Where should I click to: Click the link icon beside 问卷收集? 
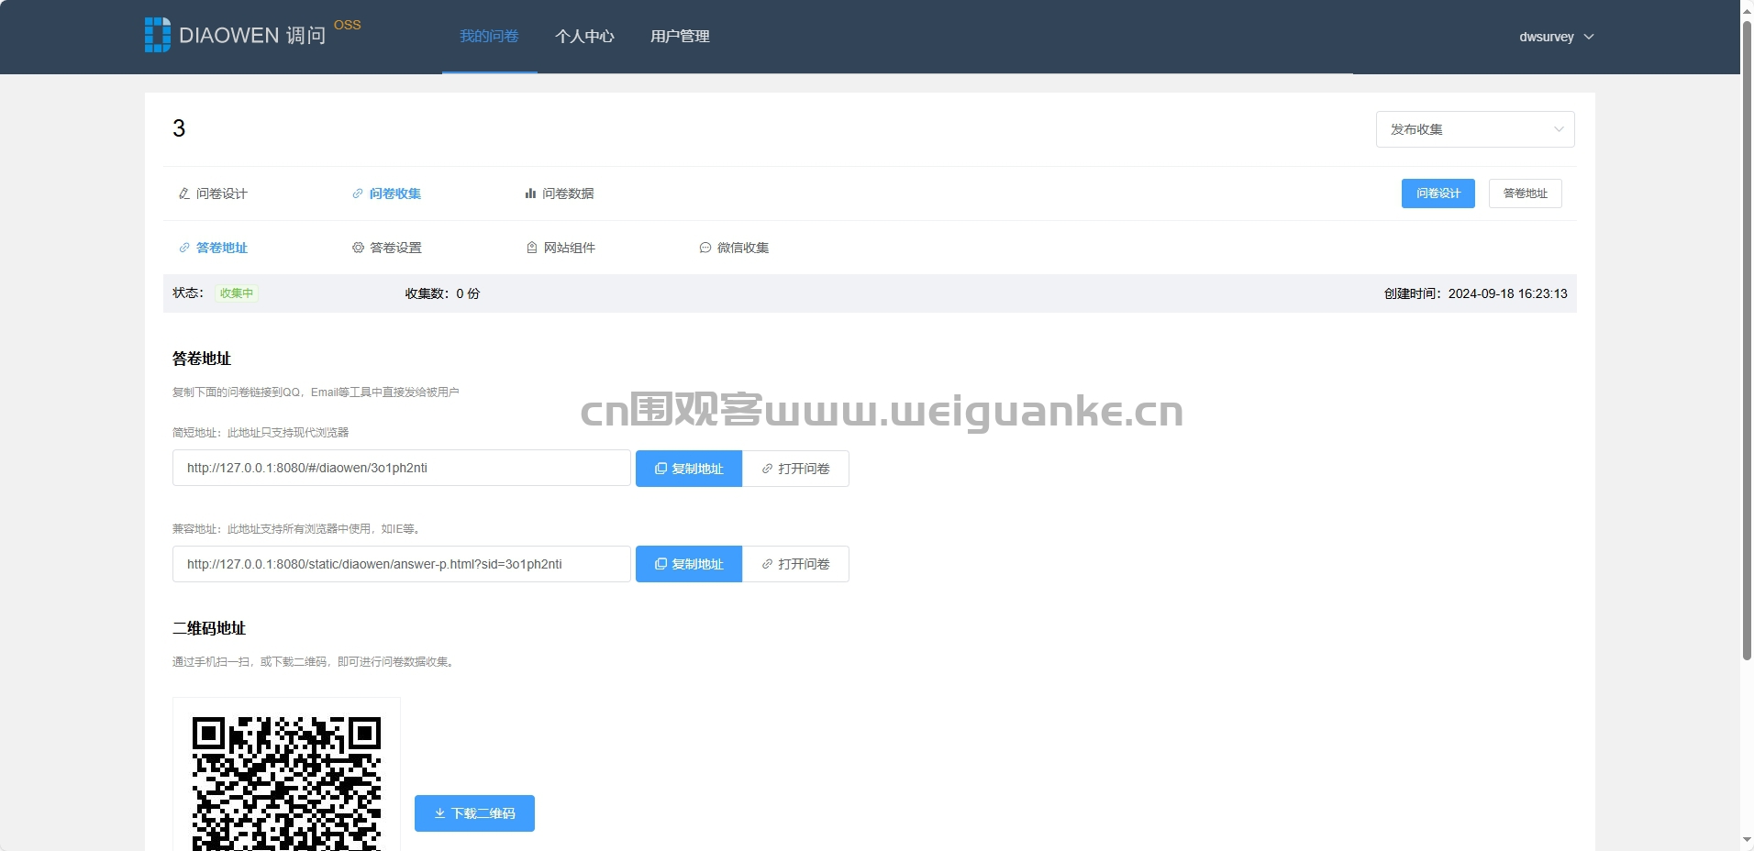(x=358, y=193)
